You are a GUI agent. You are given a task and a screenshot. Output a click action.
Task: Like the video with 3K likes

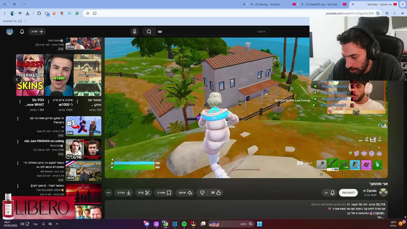click(x=216, y=193)
